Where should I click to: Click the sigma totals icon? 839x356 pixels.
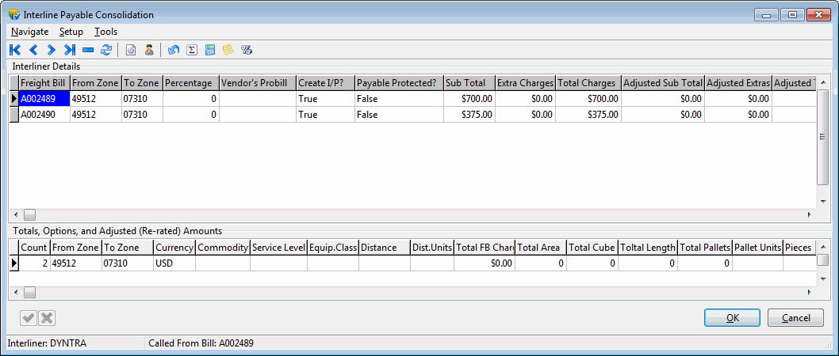192,50
